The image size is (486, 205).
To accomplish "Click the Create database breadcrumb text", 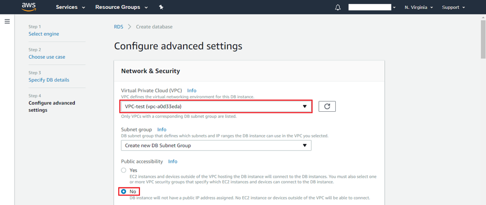I will coord(154,27).
